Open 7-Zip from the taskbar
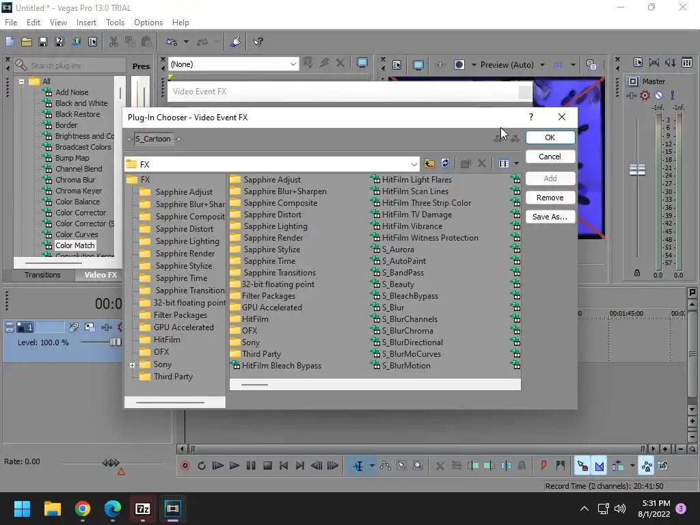The height and width of the screenshot is (525, 700). (142, 509)
